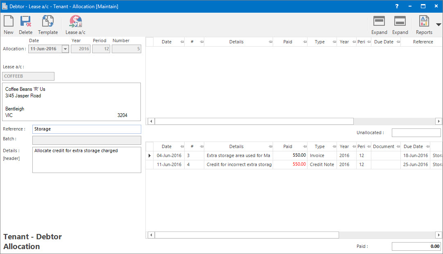This screenshot has height=254, width=443.
Task: Click right arrow of upper grid scrollbar
Action: click(438, 121)
